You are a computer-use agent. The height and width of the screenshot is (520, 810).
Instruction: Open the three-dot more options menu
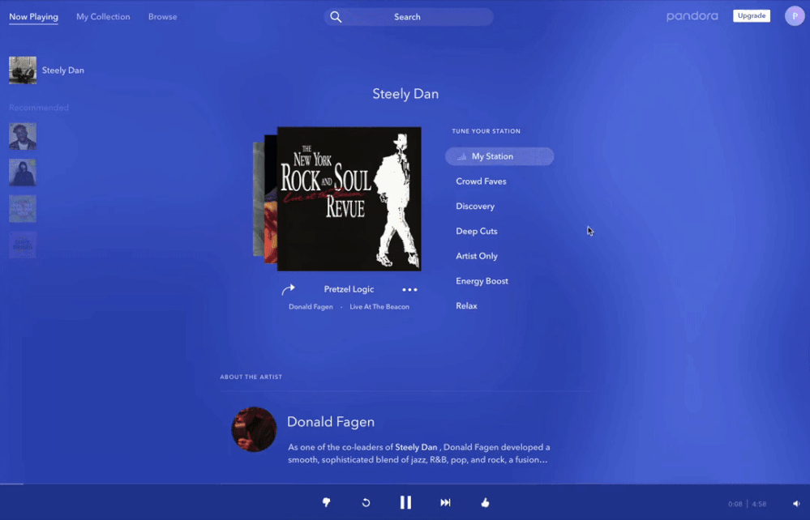pos(409,290)
